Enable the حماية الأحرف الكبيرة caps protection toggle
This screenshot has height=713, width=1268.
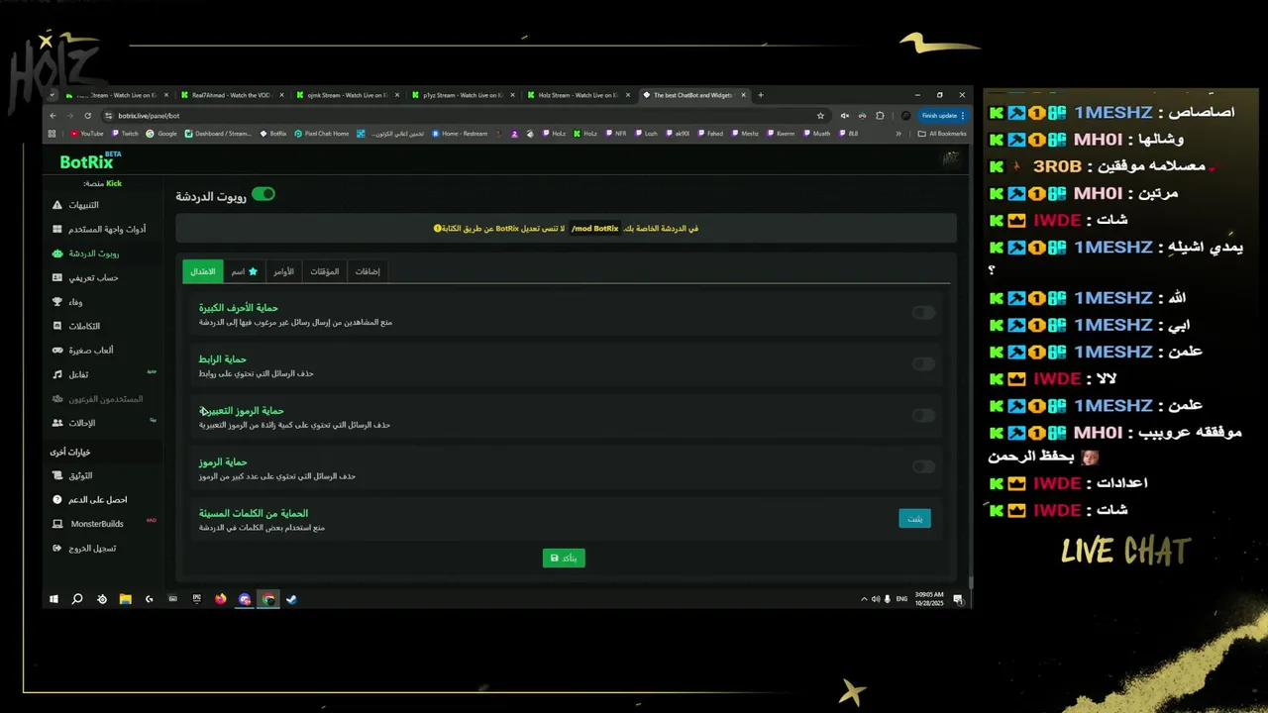coord(923,313)
